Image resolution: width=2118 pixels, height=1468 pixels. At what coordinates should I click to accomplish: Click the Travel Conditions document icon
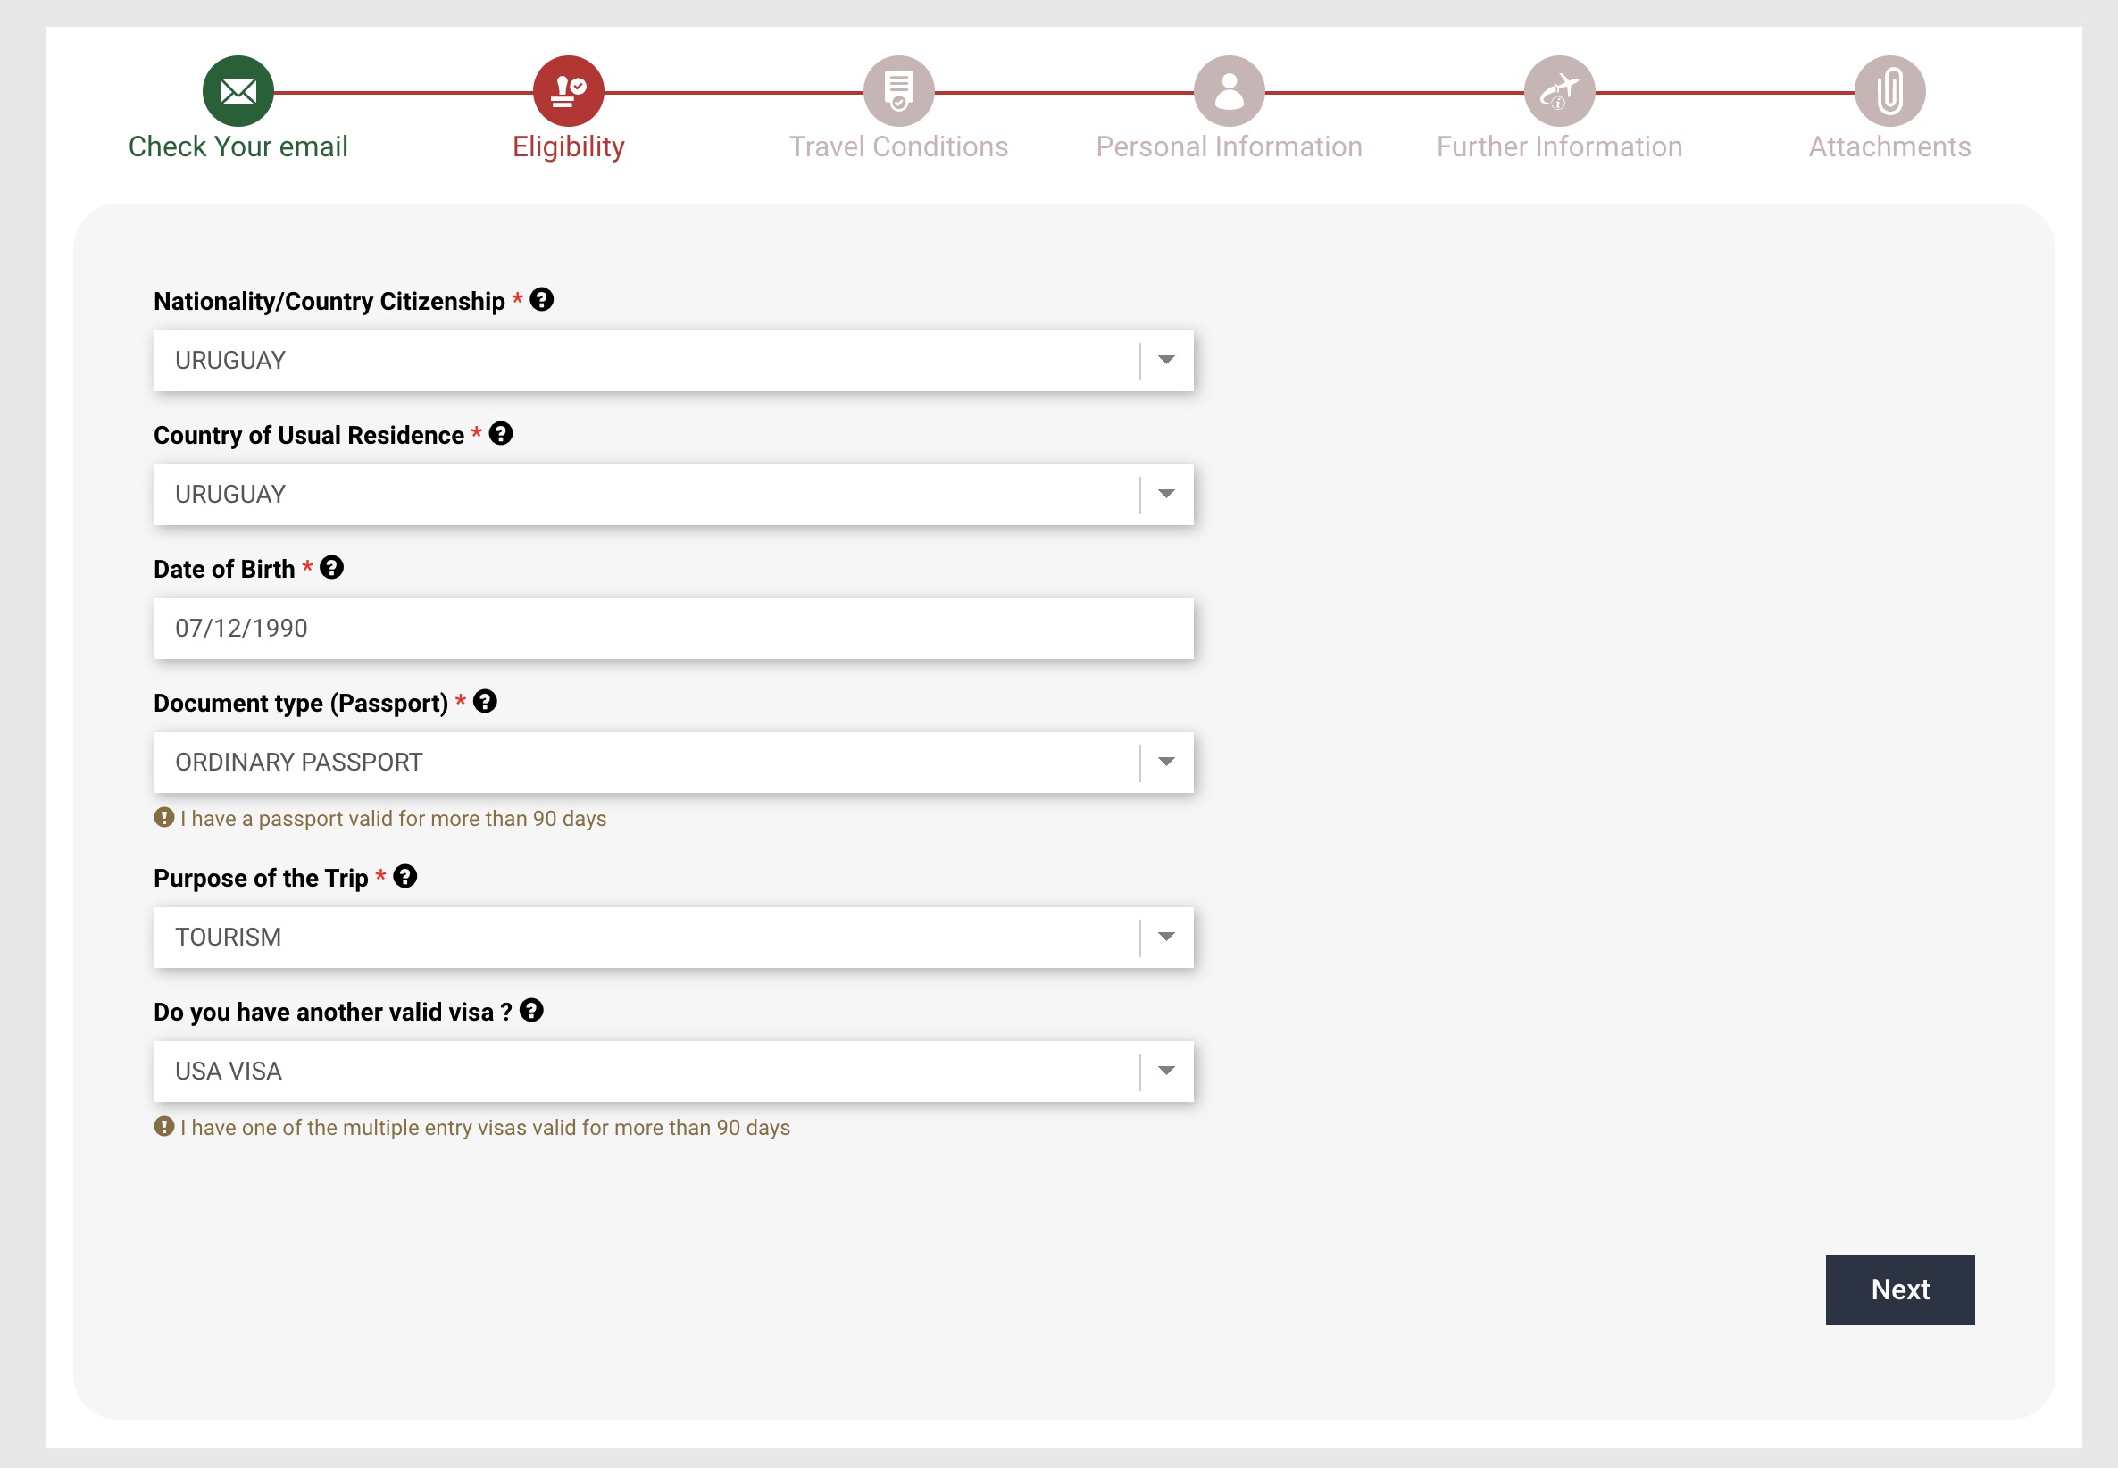click(x=898, y=91)
